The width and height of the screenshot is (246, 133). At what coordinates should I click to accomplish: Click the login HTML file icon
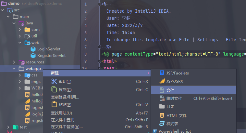point(27,108)
